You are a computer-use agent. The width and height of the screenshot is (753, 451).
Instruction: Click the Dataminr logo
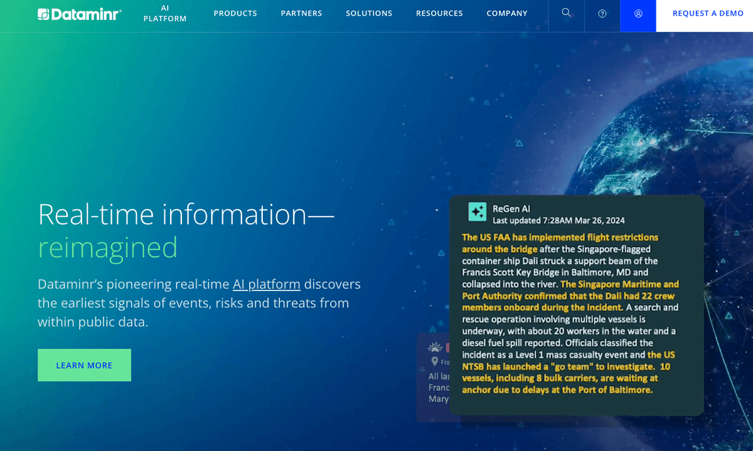(79, 14)
